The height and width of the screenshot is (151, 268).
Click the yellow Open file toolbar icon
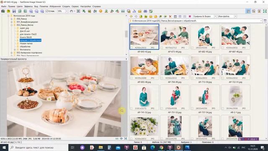tap(8, 11)
